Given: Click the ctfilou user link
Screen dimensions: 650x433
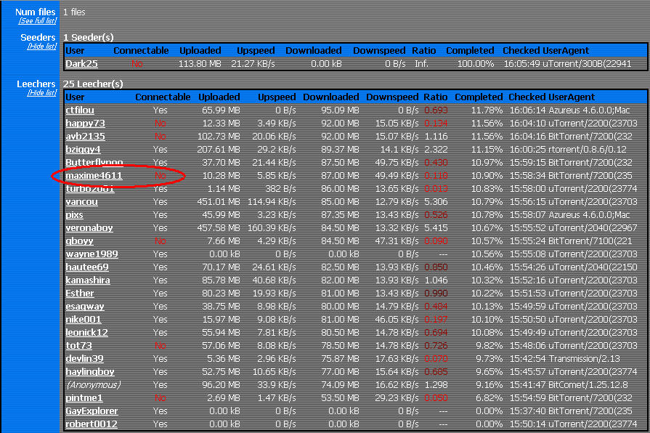Looking at the screenshot, I should click(x=80, y=110).
